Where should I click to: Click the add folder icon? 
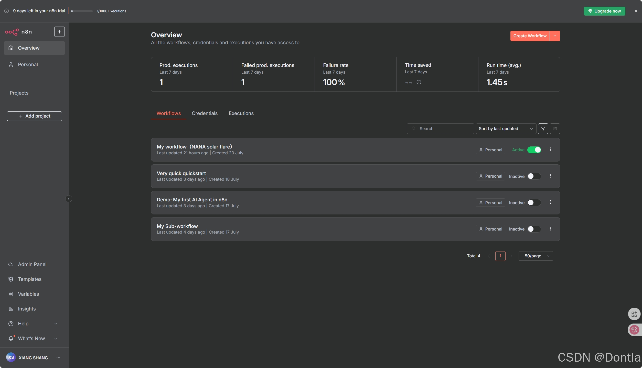coord(555,129)
